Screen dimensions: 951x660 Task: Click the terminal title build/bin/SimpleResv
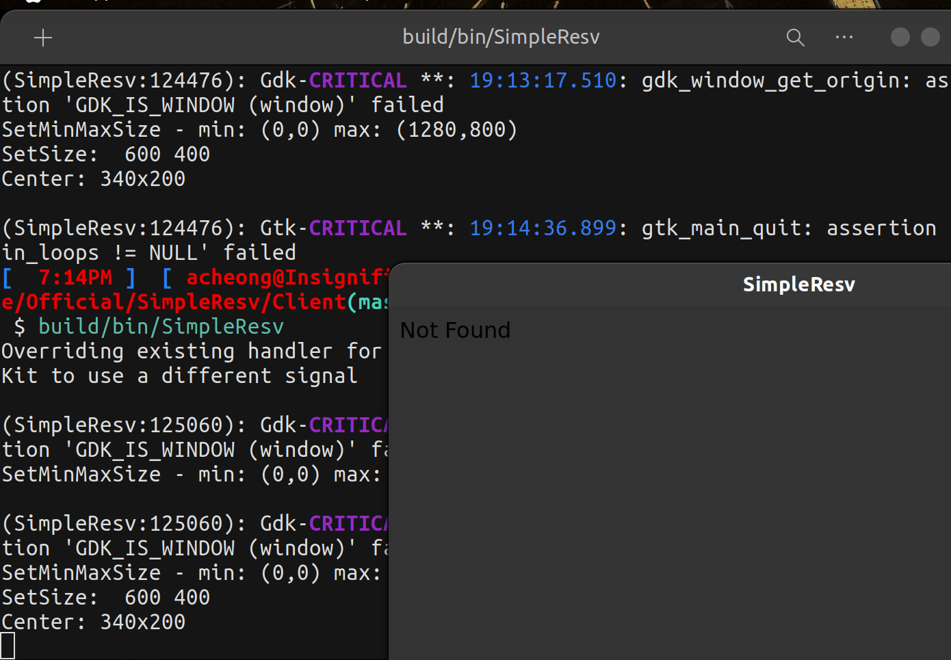click(x=501, y=36)
